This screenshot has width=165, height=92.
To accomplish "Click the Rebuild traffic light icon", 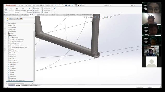I will pyautogui.click(x=79, y=5).
